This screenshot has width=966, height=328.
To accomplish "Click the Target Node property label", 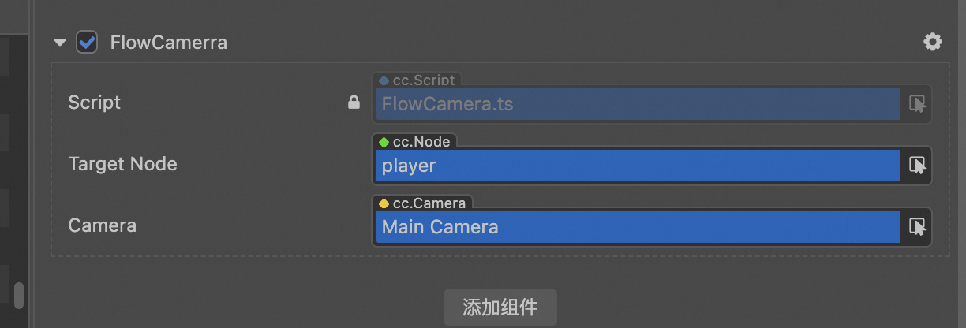I will tap(122, 164).
